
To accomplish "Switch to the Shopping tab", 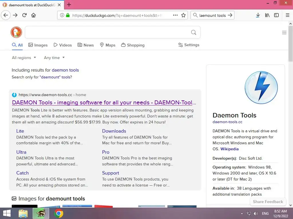I will (x=133, y=45).
